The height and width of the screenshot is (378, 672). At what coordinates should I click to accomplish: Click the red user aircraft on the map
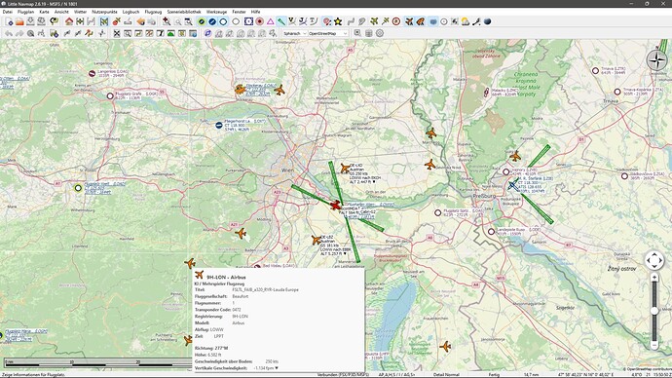point(336,206)
